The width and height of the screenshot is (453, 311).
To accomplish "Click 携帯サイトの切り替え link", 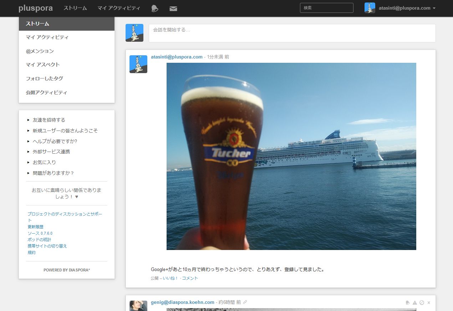I will (x=47, y=246).
